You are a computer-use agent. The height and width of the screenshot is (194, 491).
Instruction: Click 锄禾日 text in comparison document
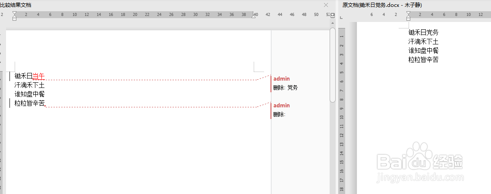point(24,76)
